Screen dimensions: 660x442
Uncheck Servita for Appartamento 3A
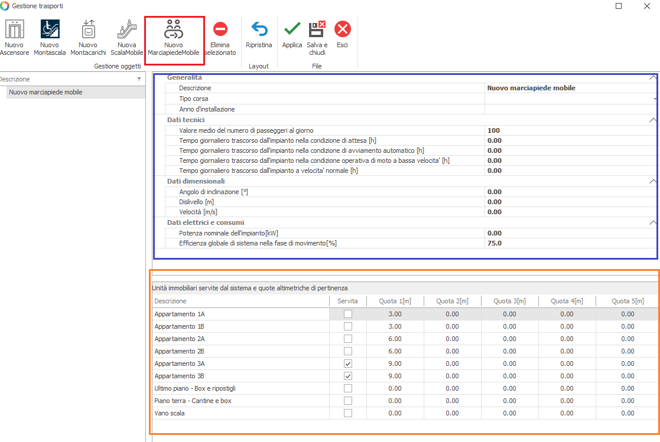click(348, 364)
